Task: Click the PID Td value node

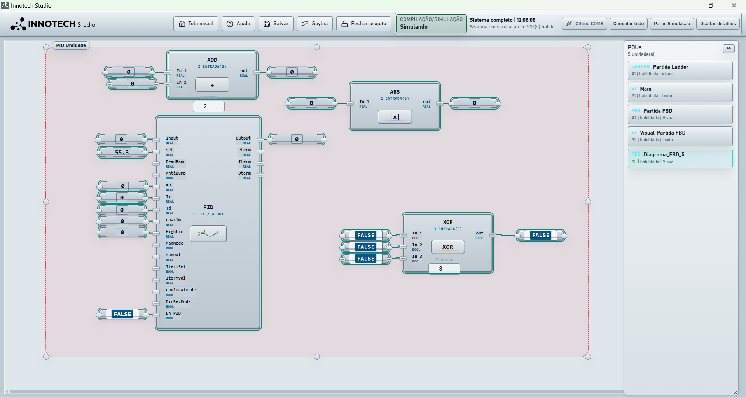Action: pyautogui.click(x=122, y=210)
